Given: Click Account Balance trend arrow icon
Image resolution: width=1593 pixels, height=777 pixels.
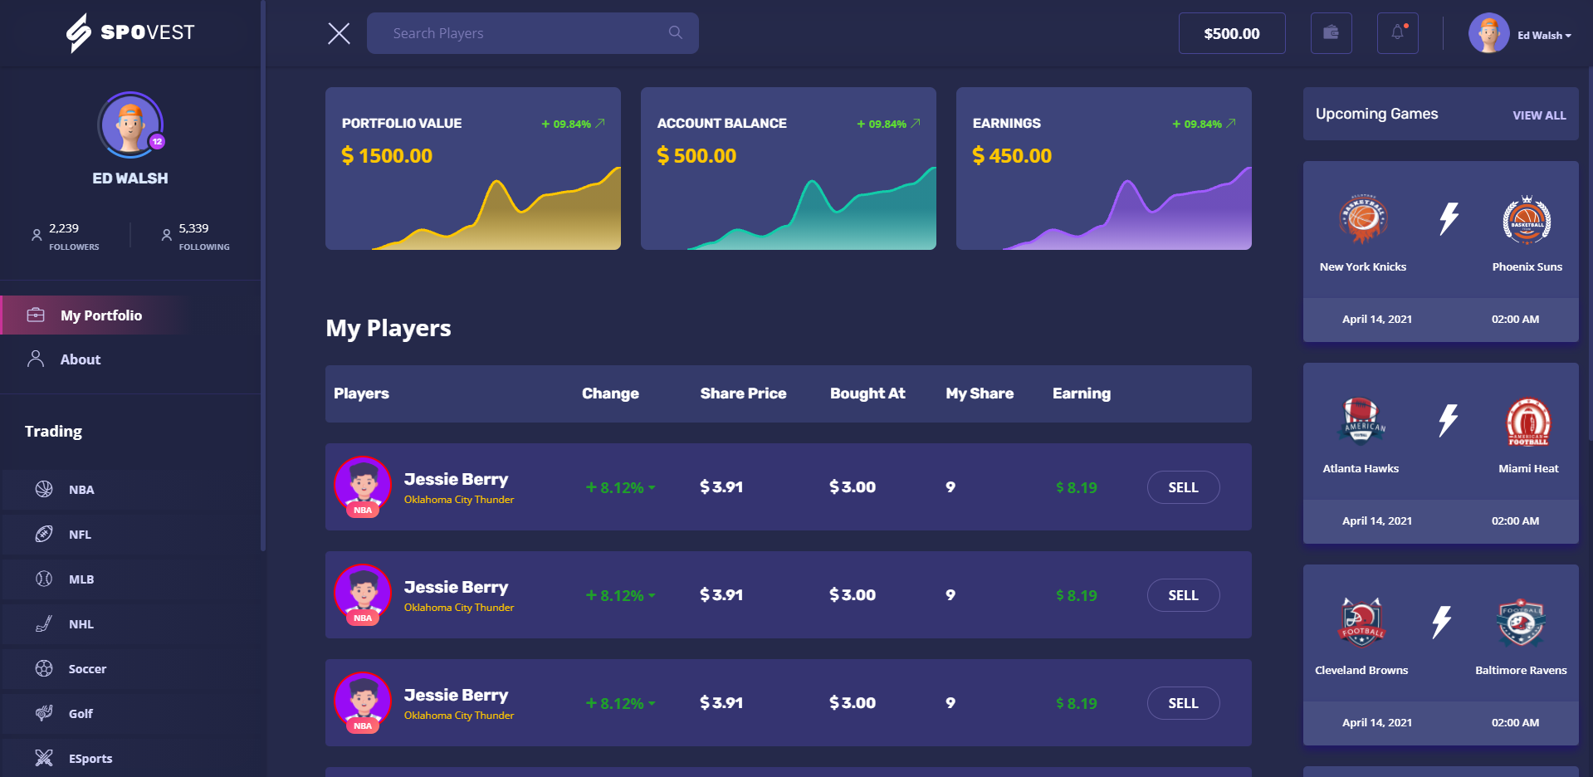Looking at the screenshot, I should (916, 123).
